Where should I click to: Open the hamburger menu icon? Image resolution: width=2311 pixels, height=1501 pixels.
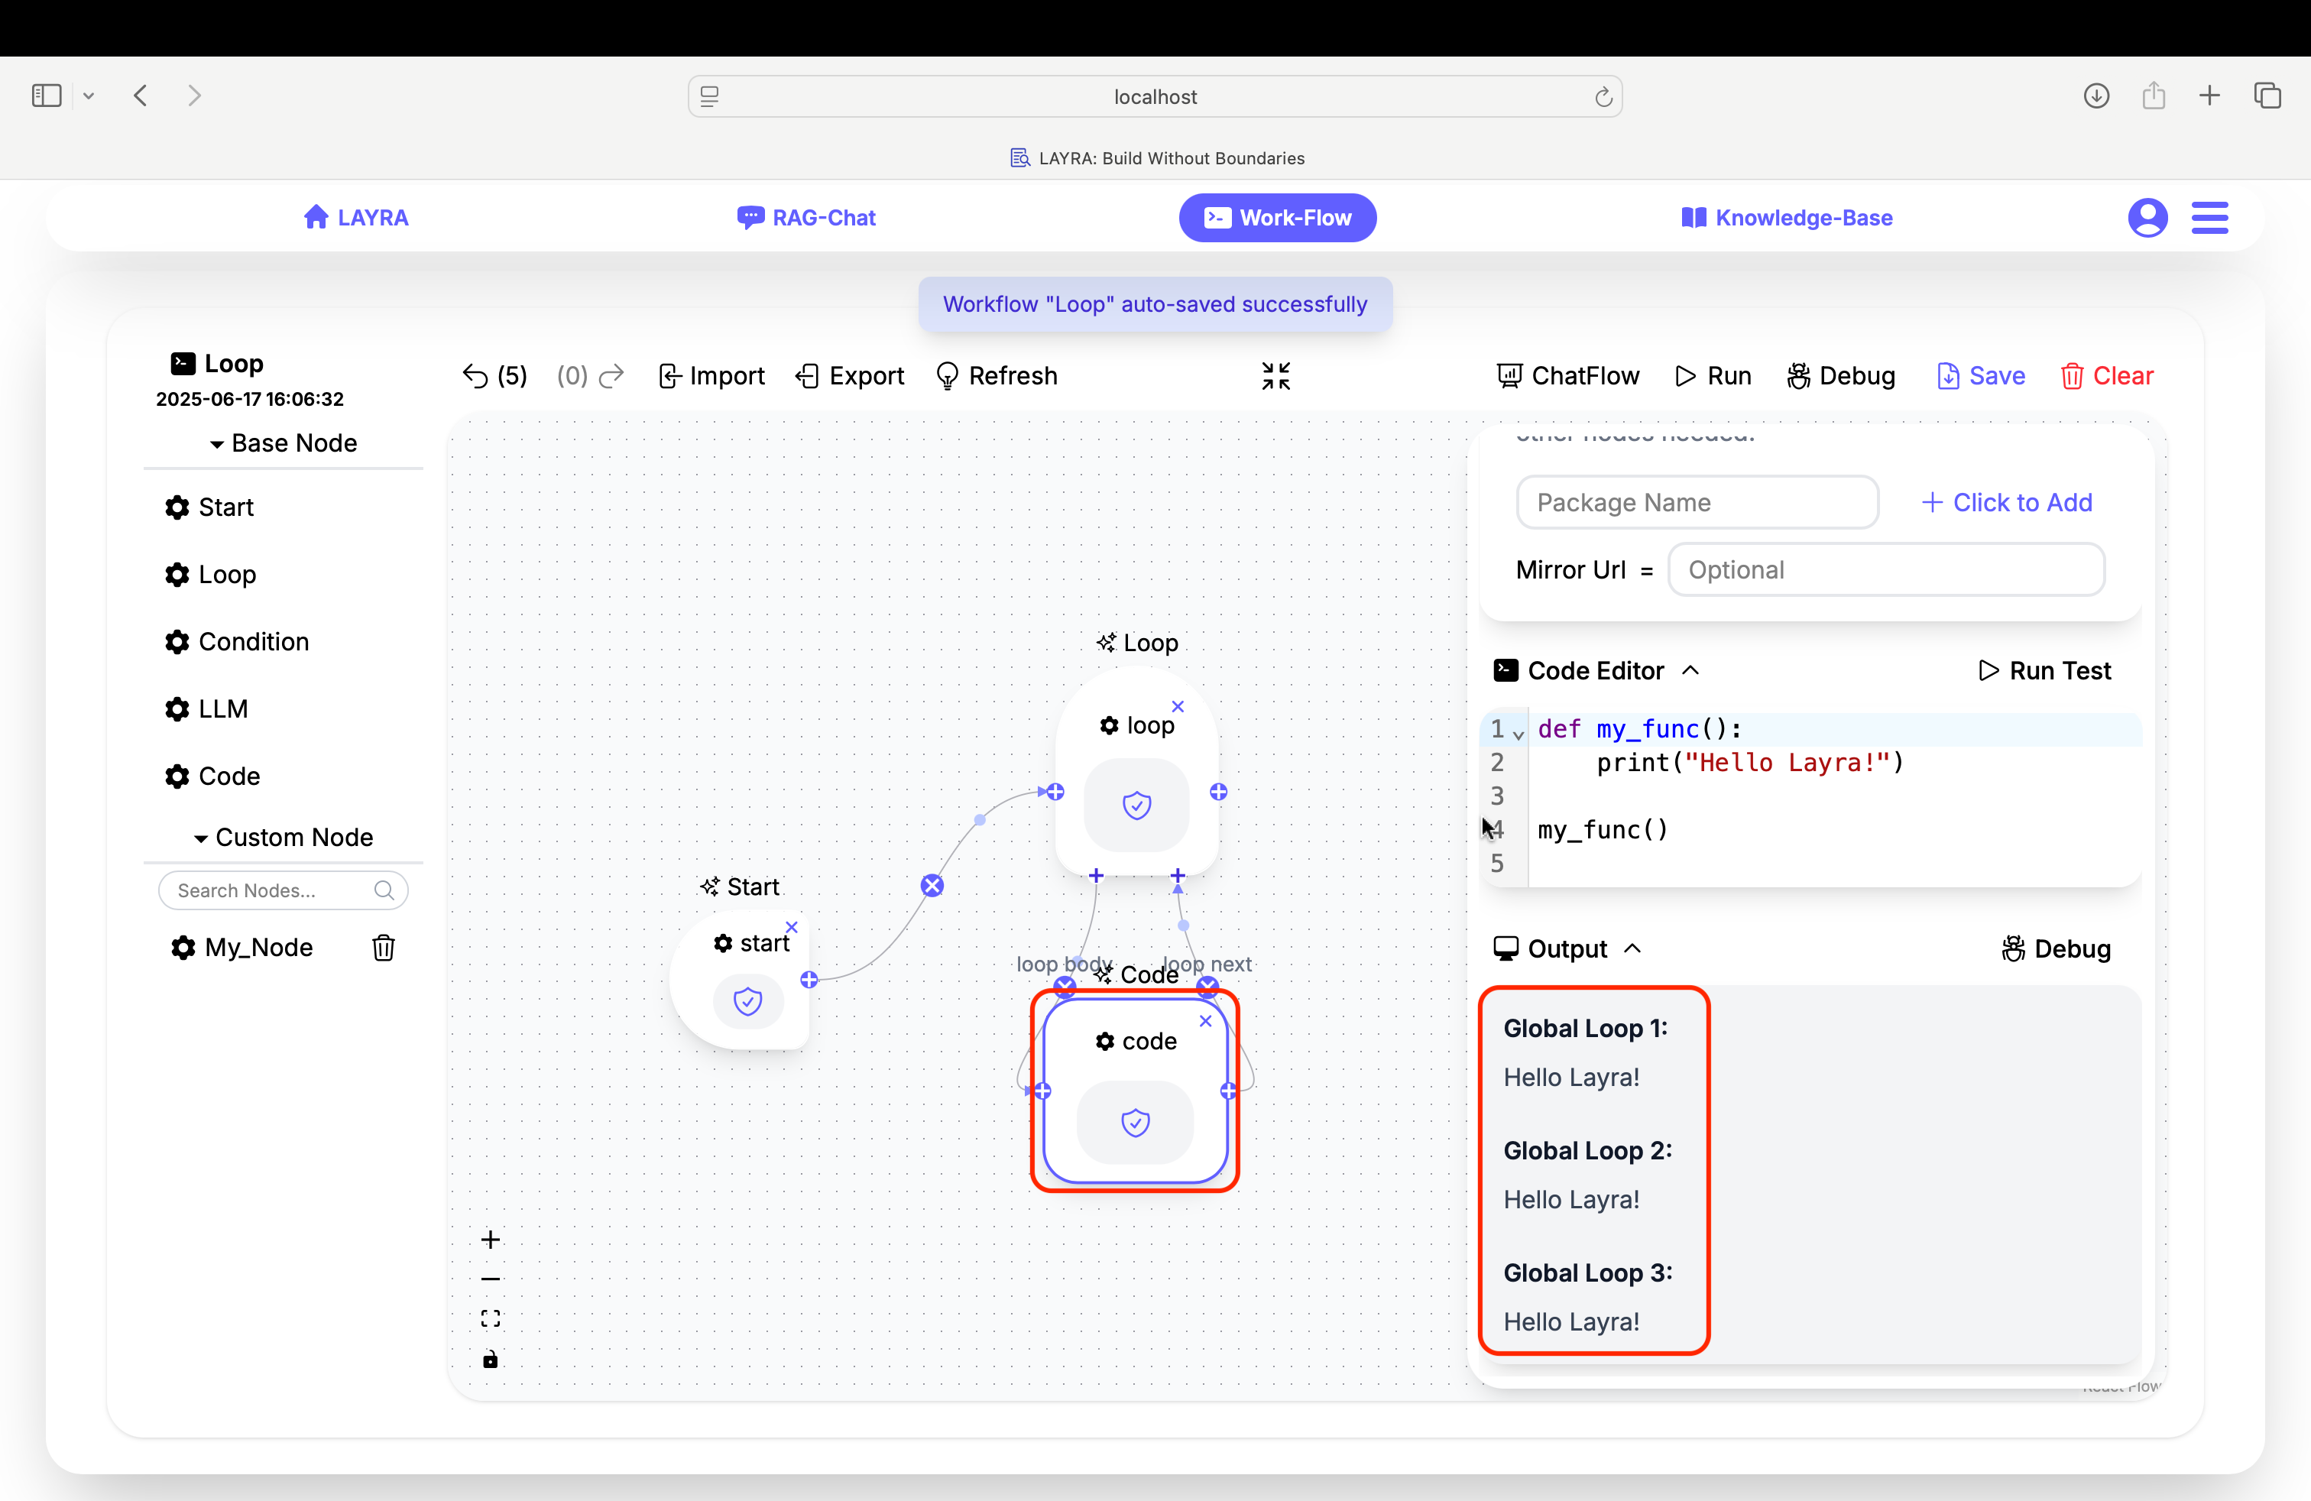[x=2209, y=218]
